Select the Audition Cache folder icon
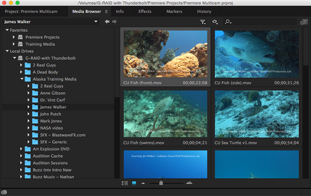 (28, 156)
